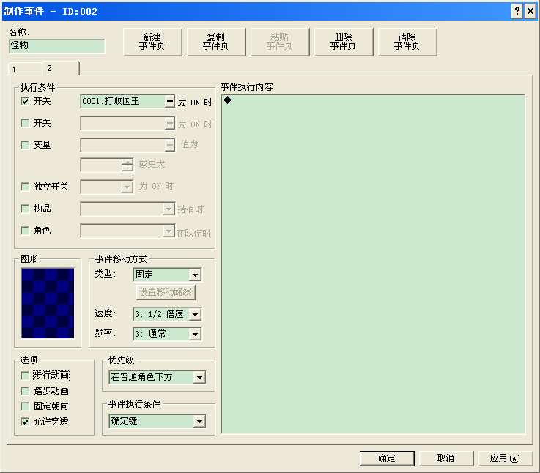Select event page tab 2
The width and height of the screenshot is (540, 473).
(61, 68)
